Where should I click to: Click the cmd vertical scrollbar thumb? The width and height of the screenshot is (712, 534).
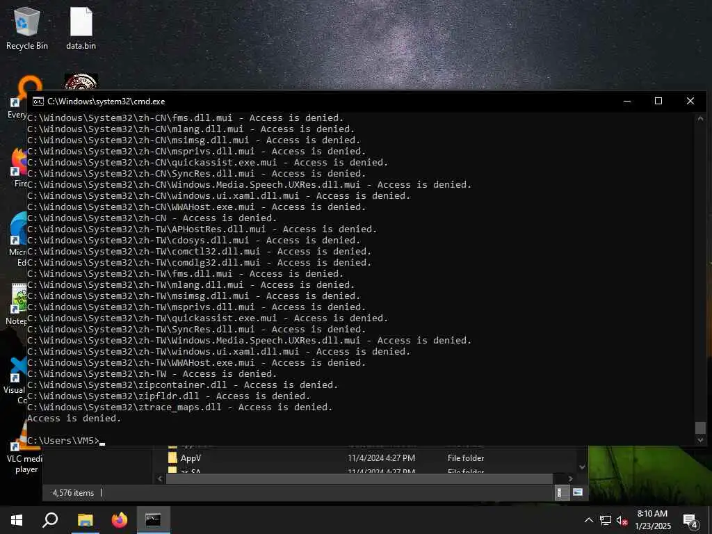[x=700, y=428]
